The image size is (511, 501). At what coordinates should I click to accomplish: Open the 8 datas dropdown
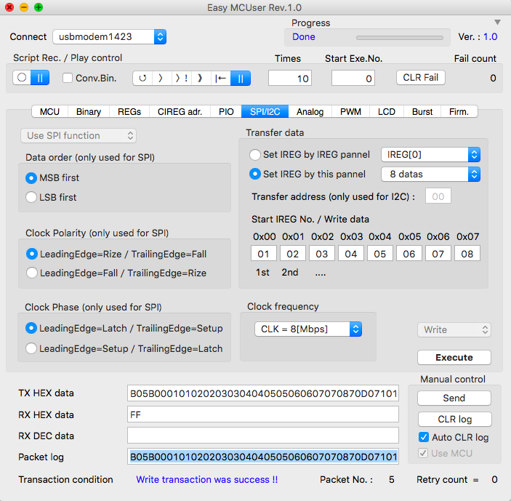pos(430,174)
